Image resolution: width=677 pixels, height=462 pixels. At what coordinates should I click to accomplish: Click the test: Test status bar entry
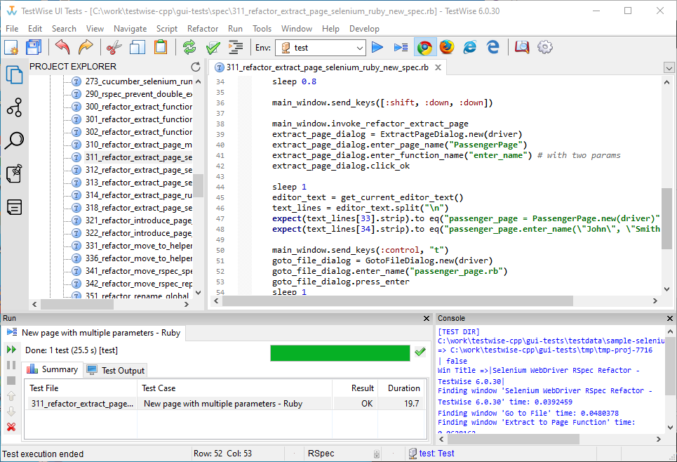pyautogui.click(x=431, y=454)
